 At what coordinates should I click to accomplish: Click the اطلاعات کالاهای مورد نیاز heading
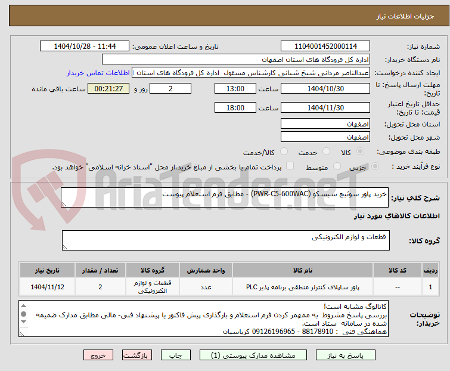click(396, 216)
